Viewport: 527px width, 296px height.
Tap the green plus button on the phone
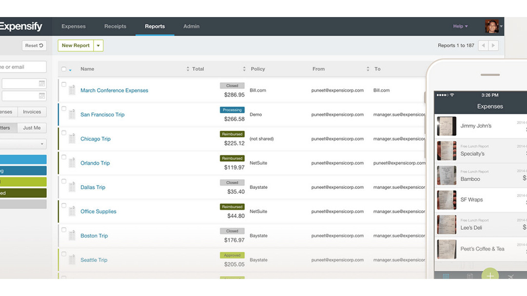[490, 275]
